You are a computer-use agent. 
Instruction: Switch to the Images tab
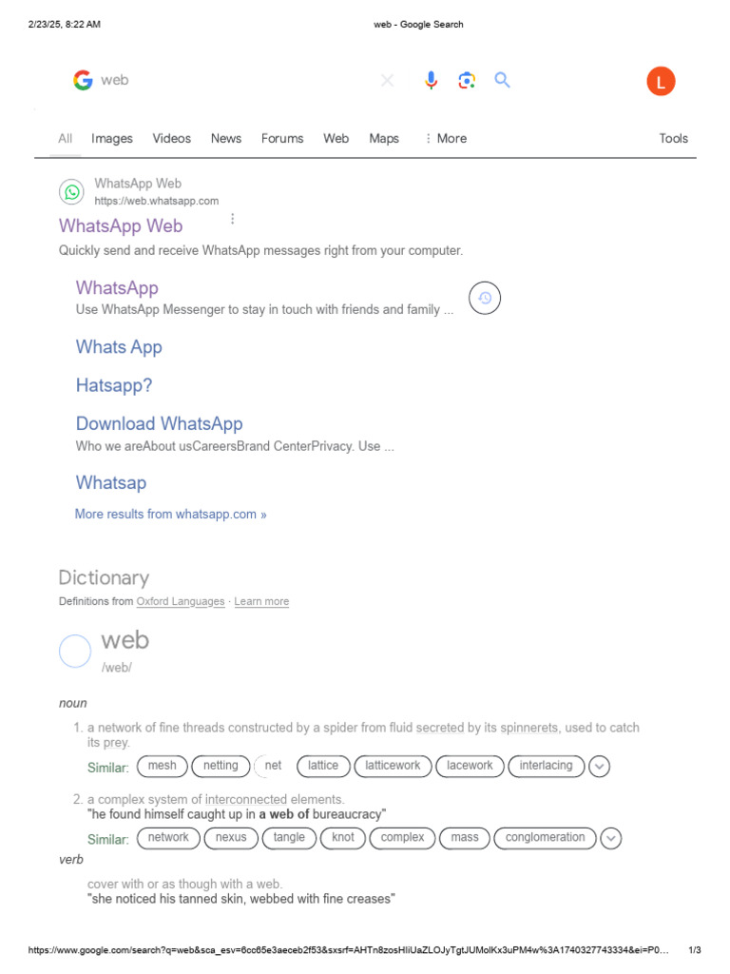[112, 139]
